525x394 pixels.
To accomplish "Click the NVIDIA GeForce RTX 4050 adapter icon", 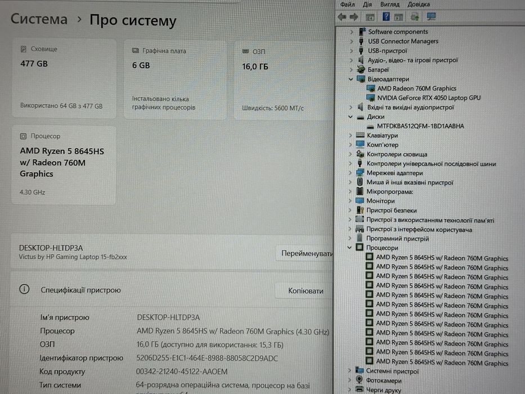I will 371,98.
